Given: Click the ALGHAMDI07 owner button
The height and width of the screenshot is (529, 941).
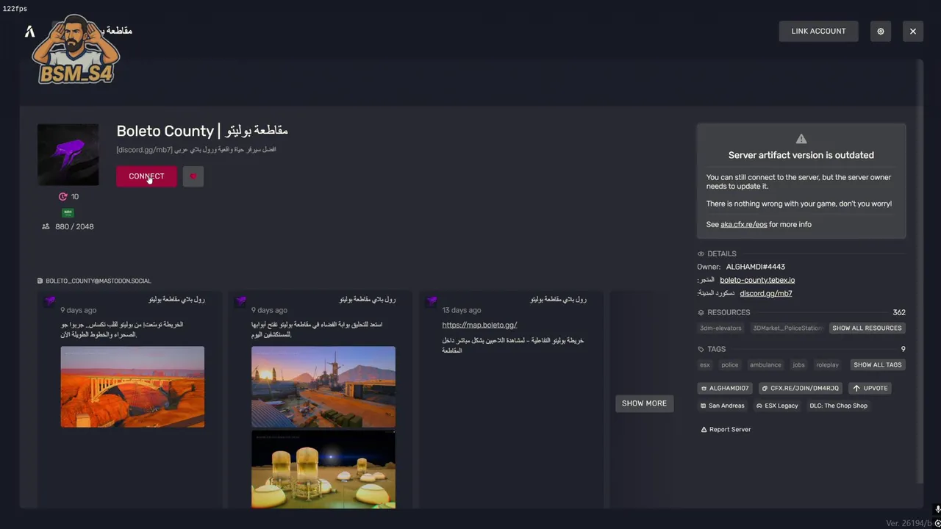Looking at the screenshot, I should (x=725, y=388).
